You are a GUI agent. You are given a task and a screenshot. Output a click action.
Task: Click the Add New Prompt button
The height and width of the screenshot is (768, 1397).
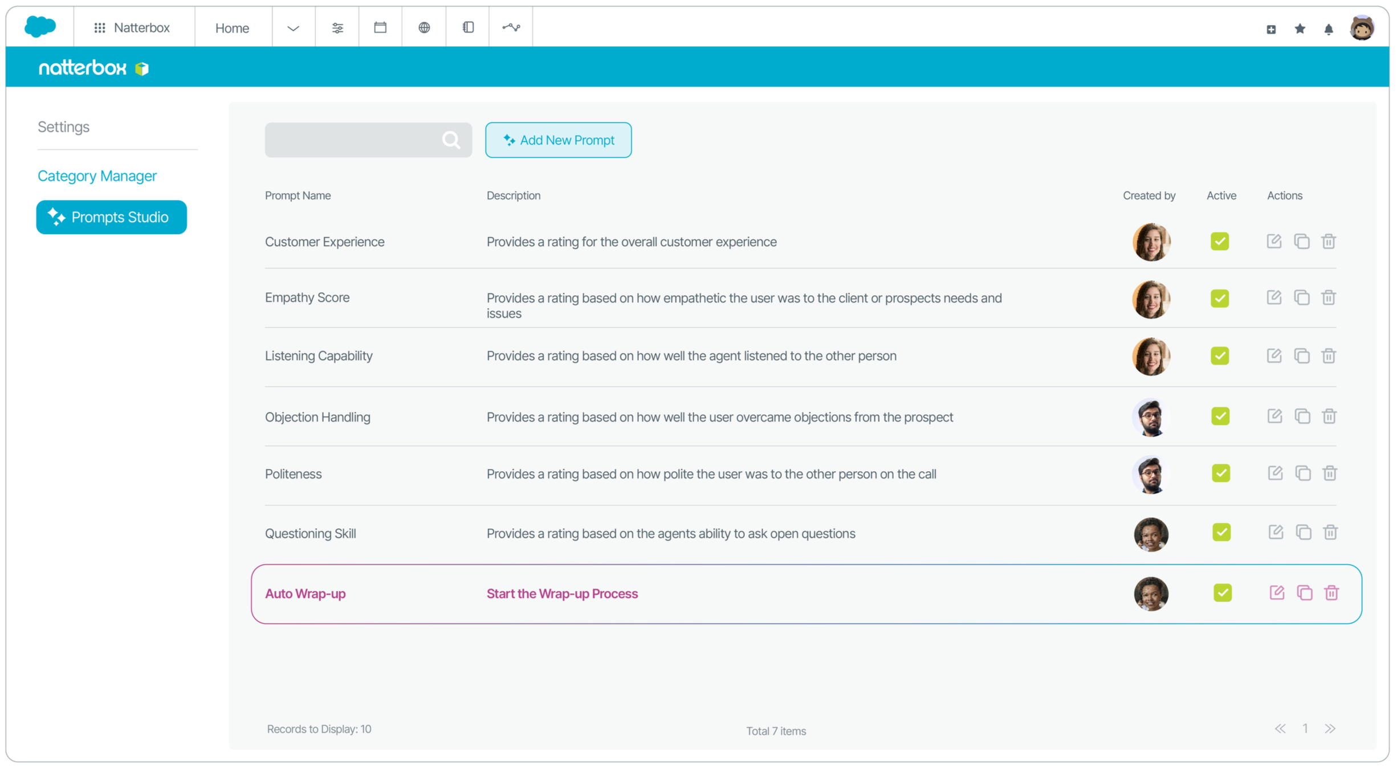tap(558, 140)
